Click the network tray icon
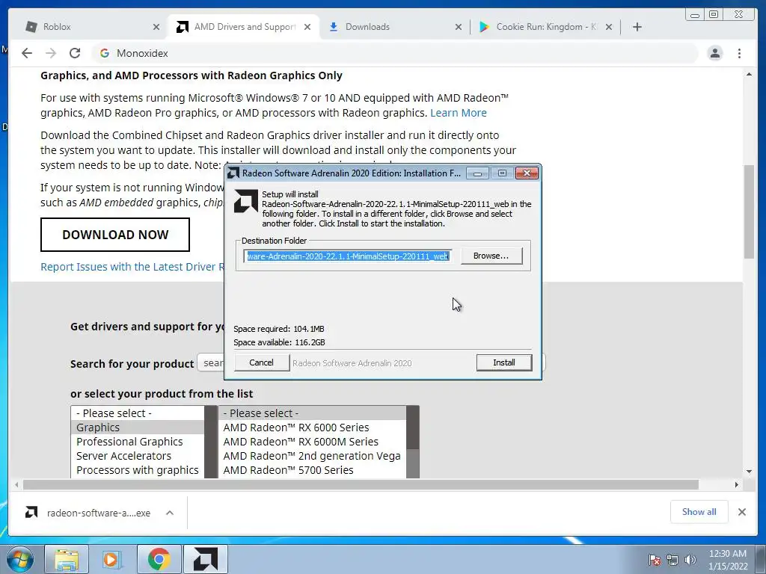This screenshot has height=574, width=766. [x=672, y=560]
